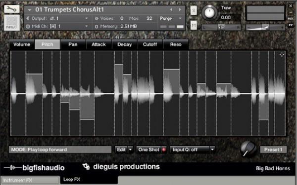
Task: Toggle the PV performance view button
Action: tap(291, 25)
